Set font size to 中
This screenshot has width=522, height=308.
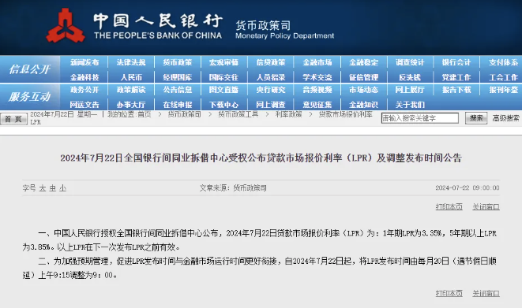[x=53, y=188]
